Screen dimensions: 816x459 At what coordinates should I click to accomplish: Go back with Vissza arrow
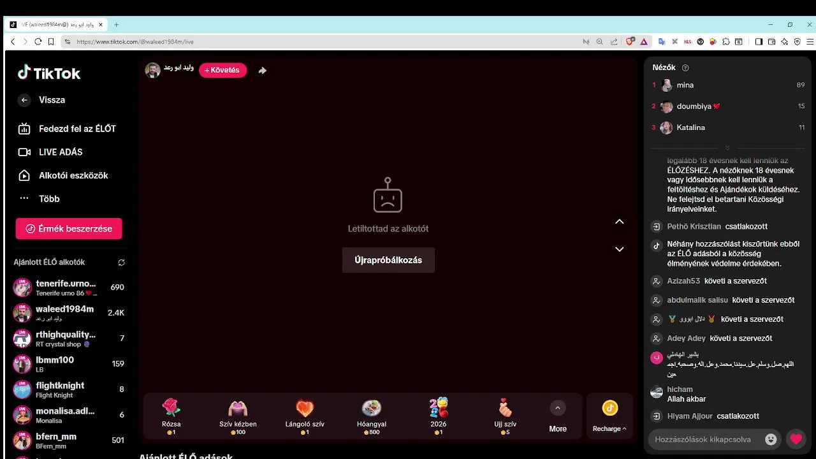click(24, 100)
